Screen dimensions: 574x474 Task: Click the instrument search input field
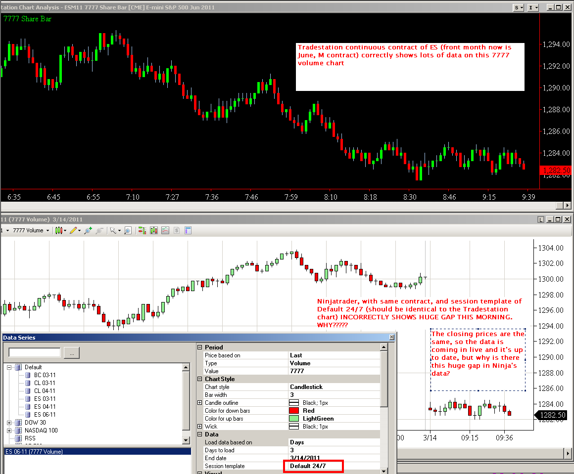pos(35,352)
